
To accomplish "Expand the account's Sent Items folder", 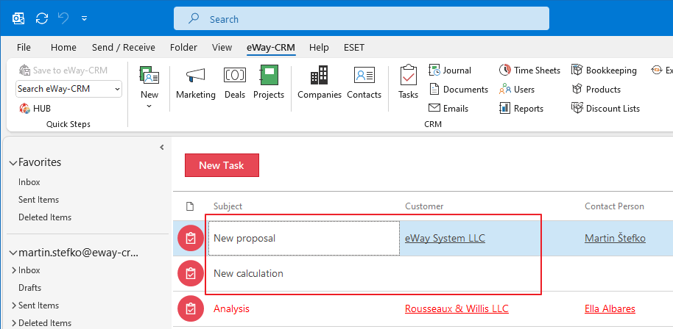I will (x=14, y=305).
